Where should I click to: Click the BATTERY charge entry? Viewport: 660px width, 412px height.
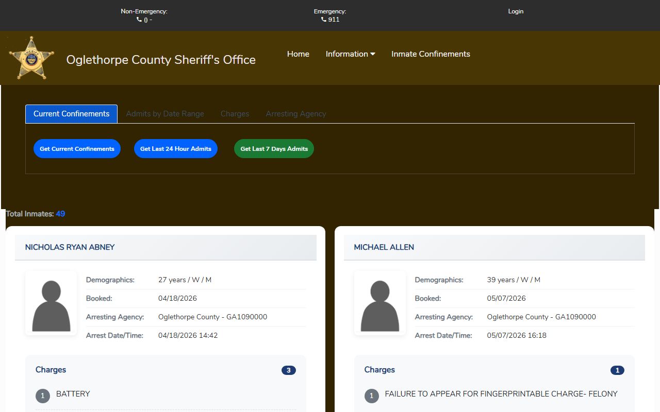[73, 394]
